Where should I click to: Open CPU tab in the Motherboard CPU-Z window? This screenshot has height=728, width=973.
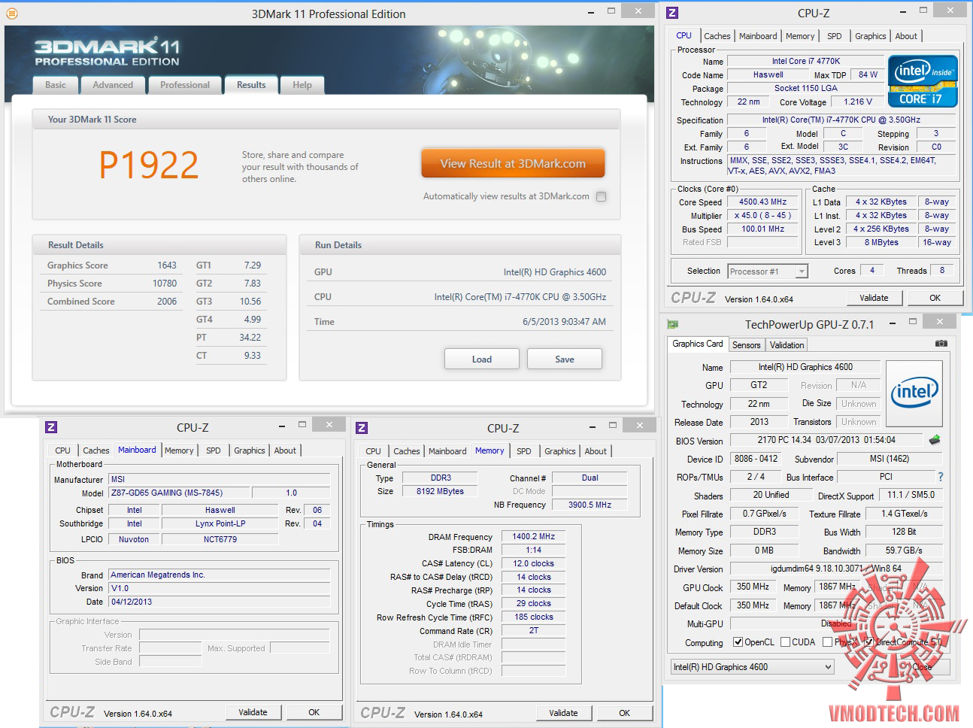coord(63,450)
